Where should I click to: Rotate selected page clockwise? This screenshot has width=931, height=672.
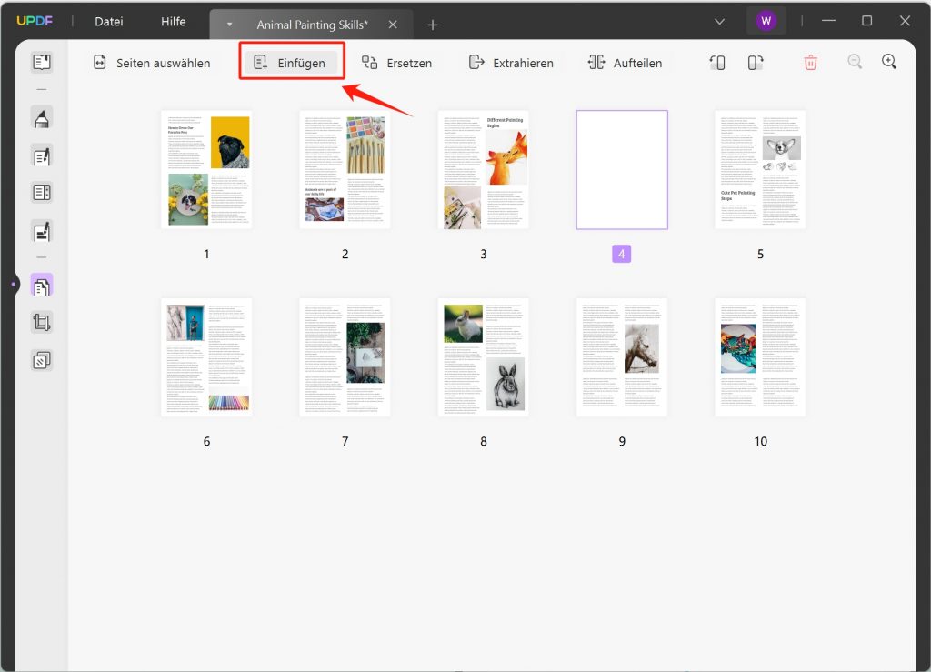pos(755,63)
